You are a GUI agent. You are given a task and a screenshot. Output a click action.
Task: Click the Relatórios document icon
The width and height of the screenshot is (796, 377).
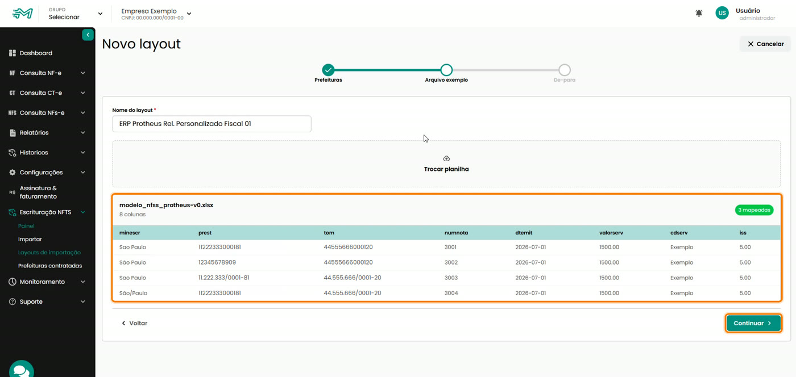pos(13,133)
